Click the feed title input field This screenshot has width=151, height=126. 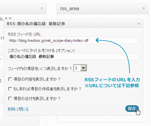(74, 57)
